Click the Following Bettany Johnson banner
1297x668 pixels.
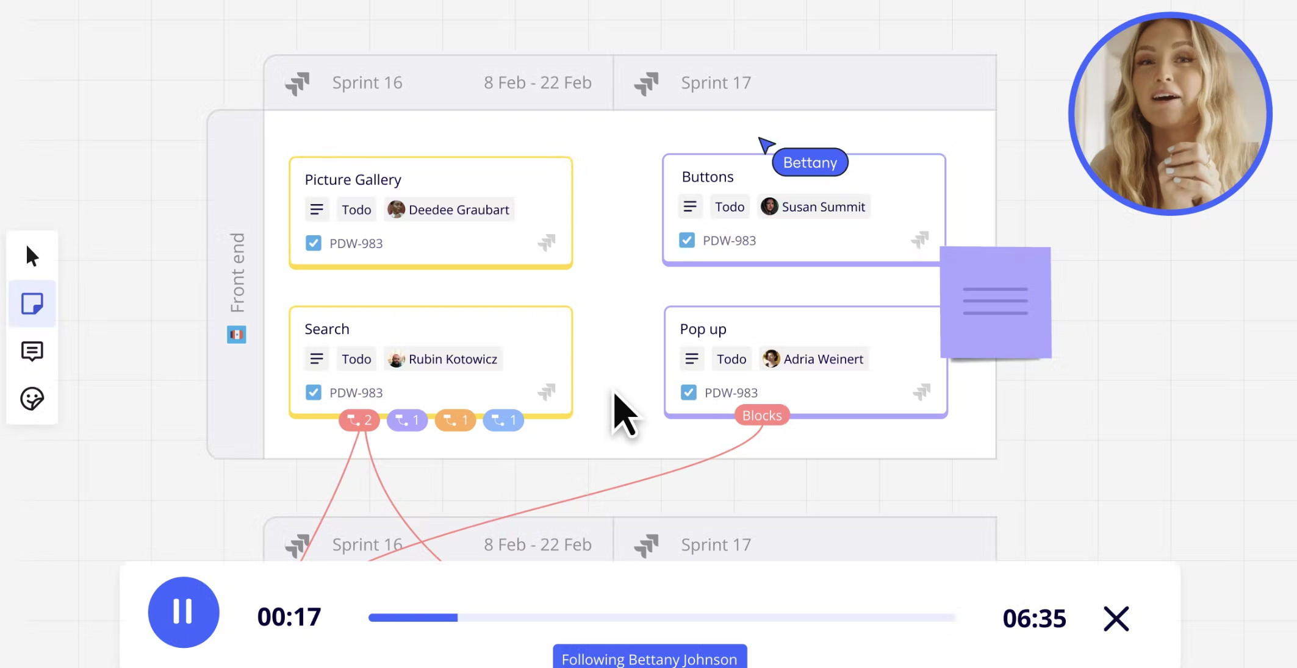pos(649,658)
